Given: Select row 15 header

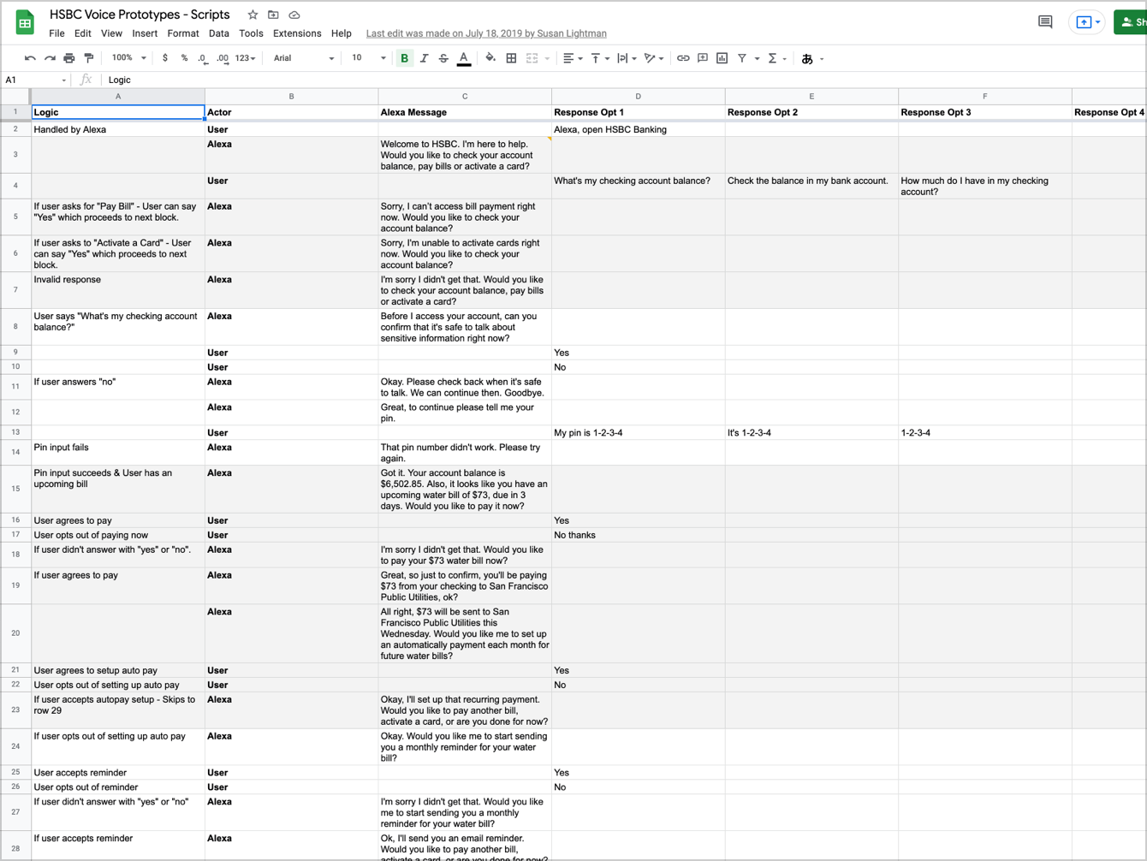Looking at the screenshot, I should pos(15,489).
